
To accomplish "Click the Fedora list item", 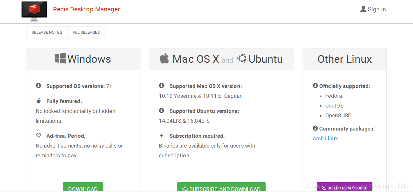I will click(333, 96).
